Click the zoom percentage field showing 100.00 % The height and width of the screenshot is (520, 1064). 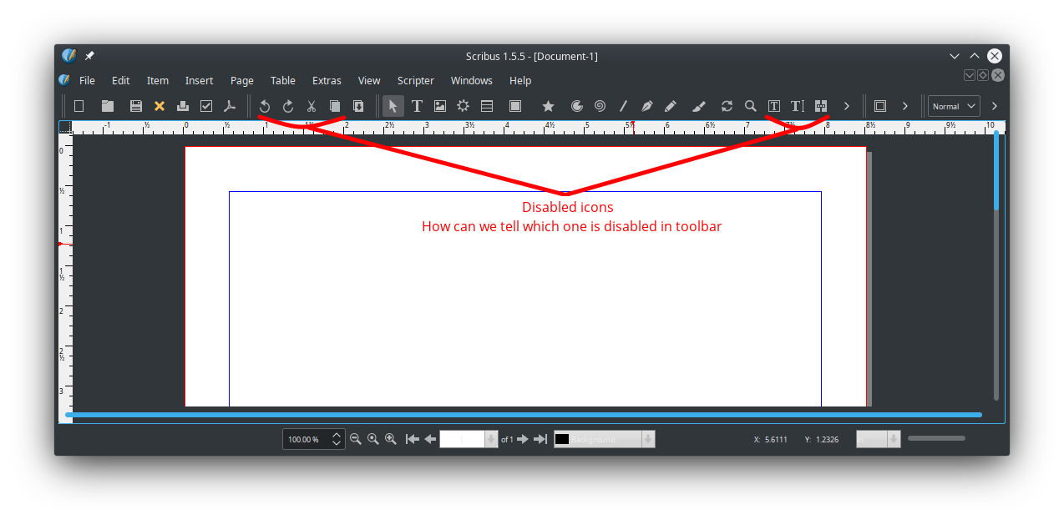click(x=306, y=439)
